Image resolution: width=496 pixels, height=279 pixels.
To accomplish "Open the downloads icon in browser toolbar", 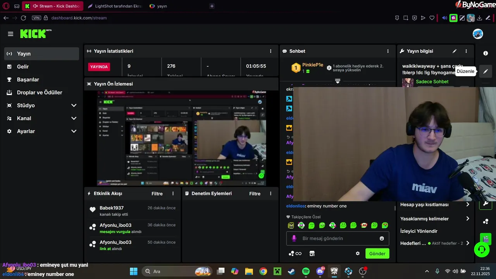I will tap(479, 18).
